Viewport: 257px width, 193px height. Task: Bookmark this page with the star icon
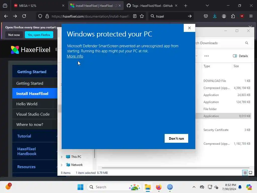pyautogui.click(x=142, y=16)
